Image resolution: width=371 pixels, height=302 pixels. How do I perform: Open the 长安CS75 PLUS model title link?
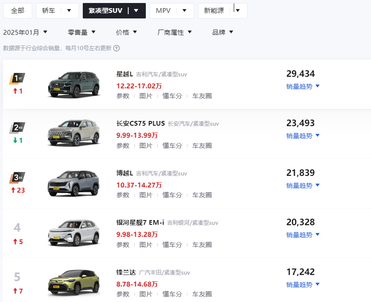141,124
